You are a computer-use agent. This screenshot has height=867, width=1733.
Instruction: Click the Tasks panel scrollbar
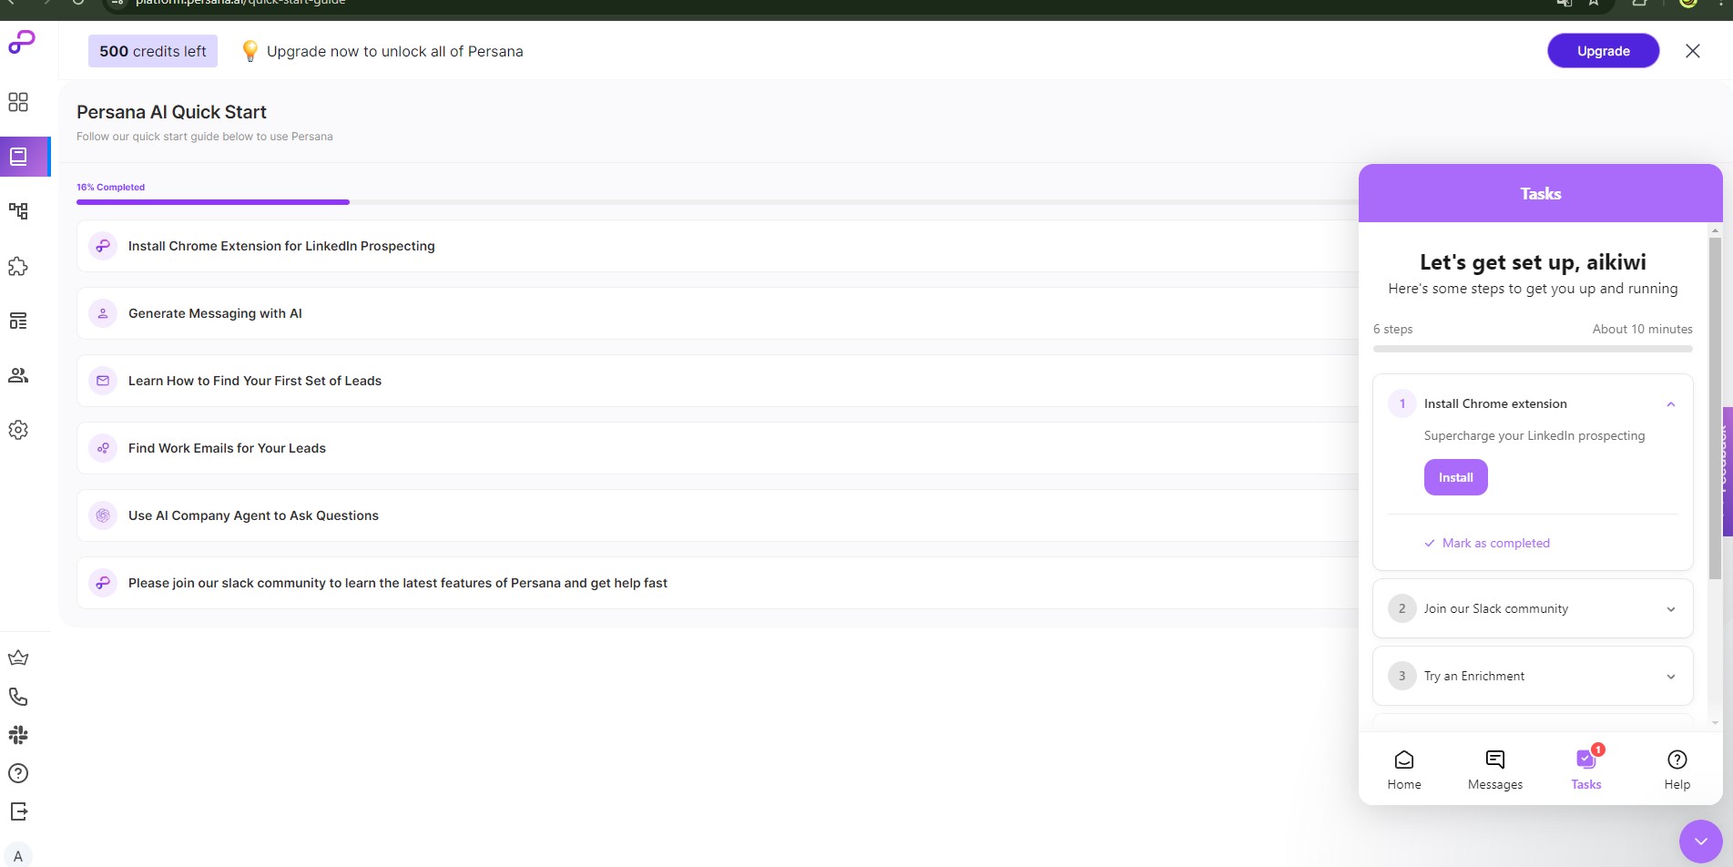coord(1715,408)
